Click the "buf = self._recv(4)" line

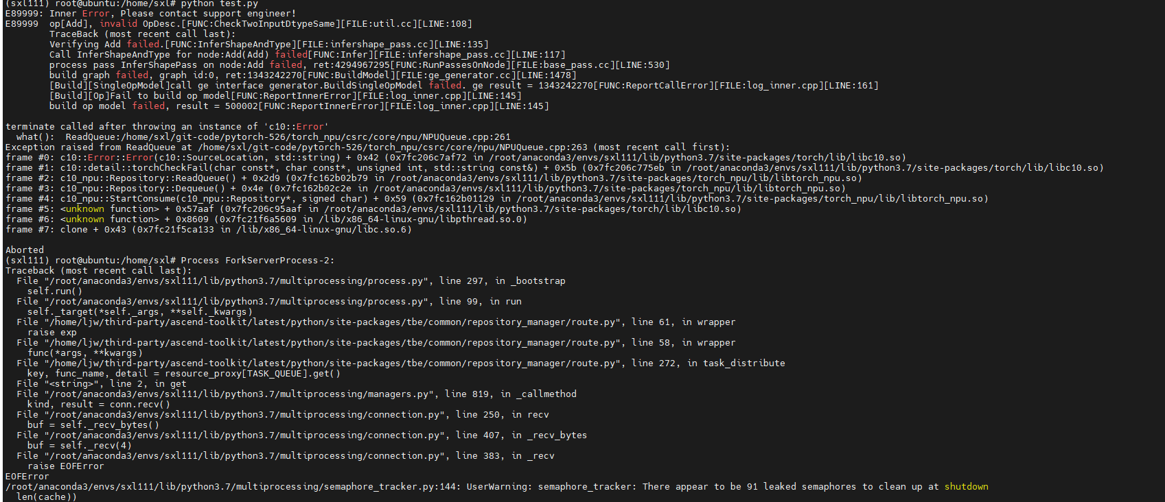click(x=79, y=446)
